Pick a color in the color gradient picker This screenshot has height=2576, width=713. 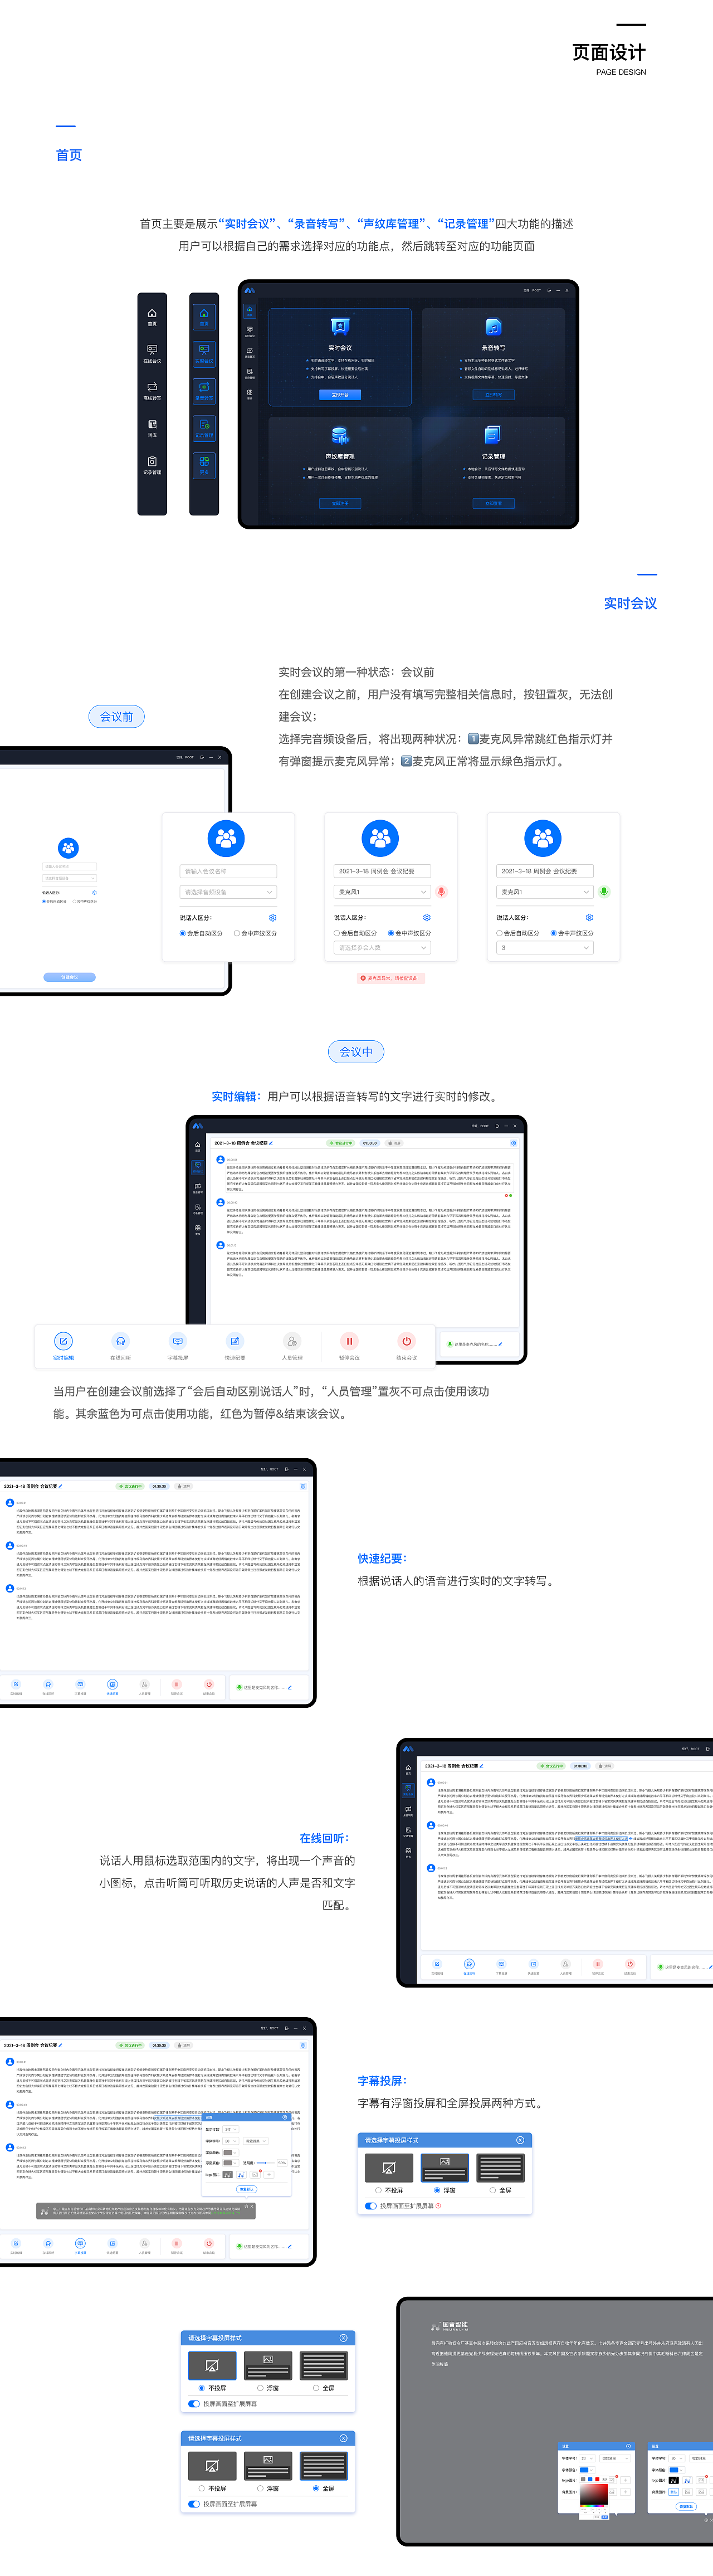point(594,2495)
